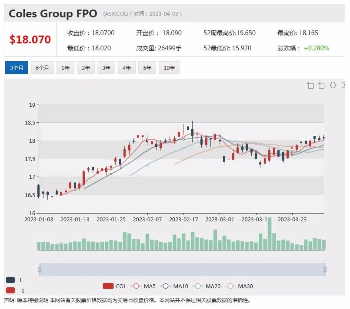Switch to the 2年 range tab
Image resolution: width=350 pixels, height=309 pixels.
click(86, 68)
